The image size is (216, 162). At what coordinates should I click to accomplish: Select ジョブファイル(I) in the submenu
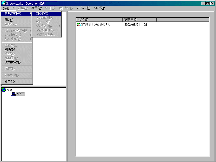(x=46, y=34)
